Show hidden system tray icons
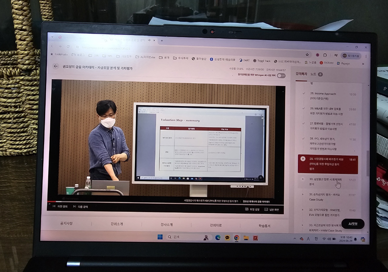The width and height of the screenshot is (388, 272). [x=295, y=239]
